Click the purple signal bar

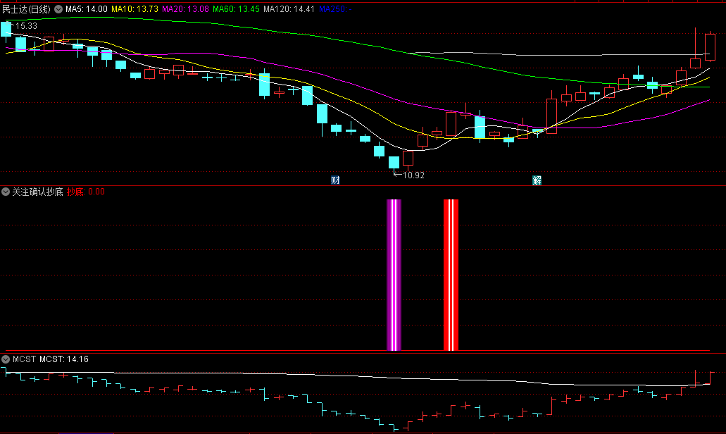click(394, 275)
